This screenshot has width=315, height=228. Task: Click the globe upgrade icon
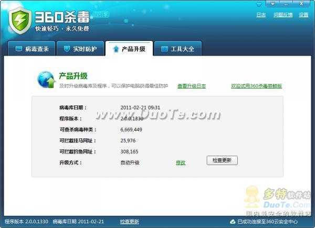click(x=46, y=80)
